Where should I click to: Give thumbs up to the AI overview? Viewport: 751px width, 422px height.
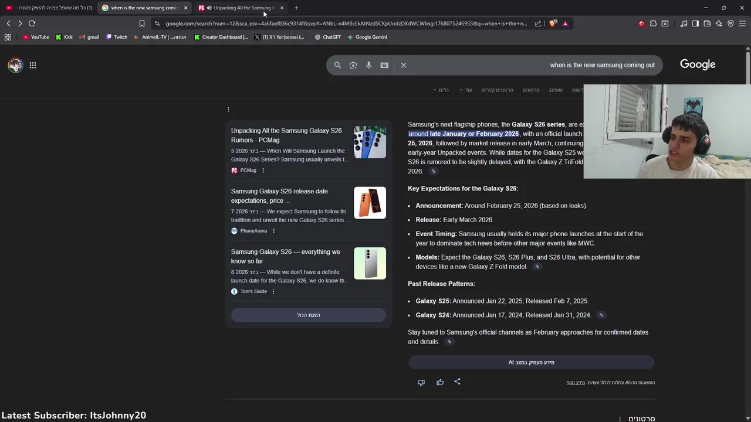pos(440,382)
